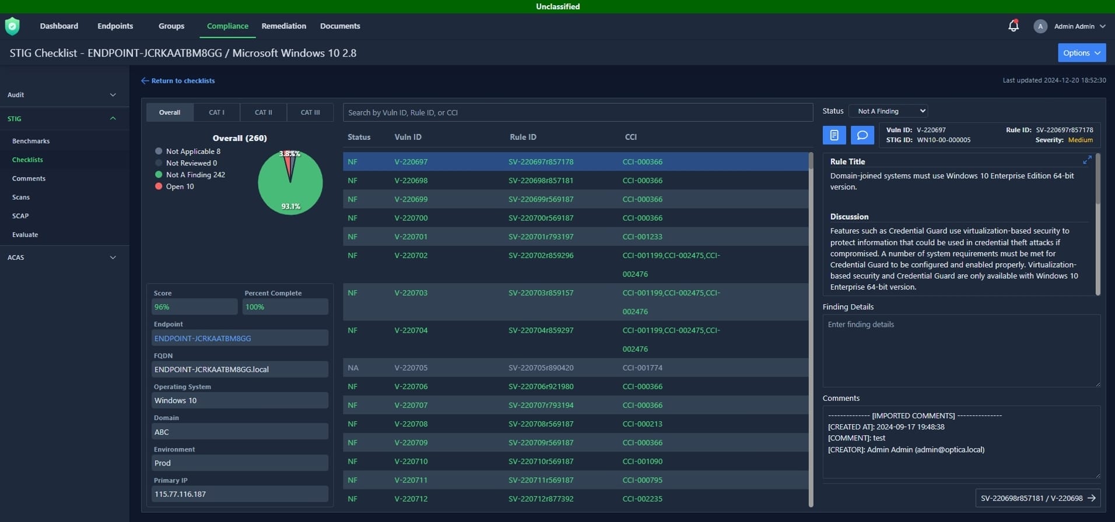This screenshot has width=1115, height=522.
Task: Open the Status dropdown
Action: tap(888, 111)
